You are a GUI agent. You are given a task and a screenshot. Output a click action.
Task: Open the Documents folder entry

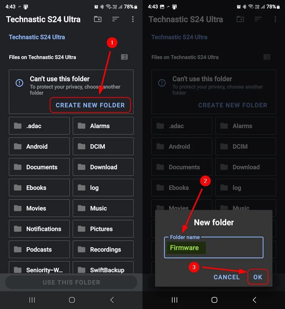pos(39,167)
